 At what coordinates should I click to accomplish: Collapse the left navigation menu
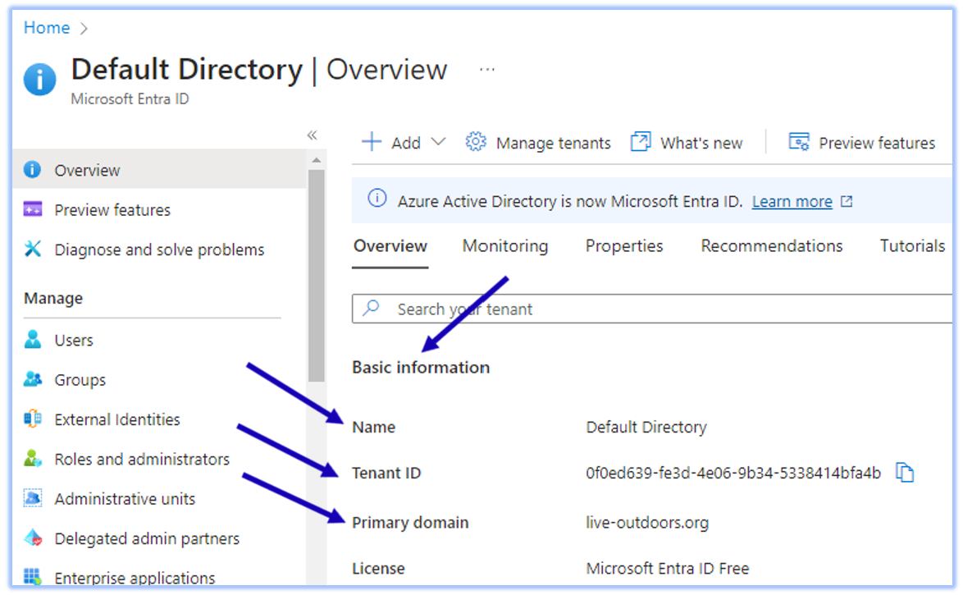point(312,135)
